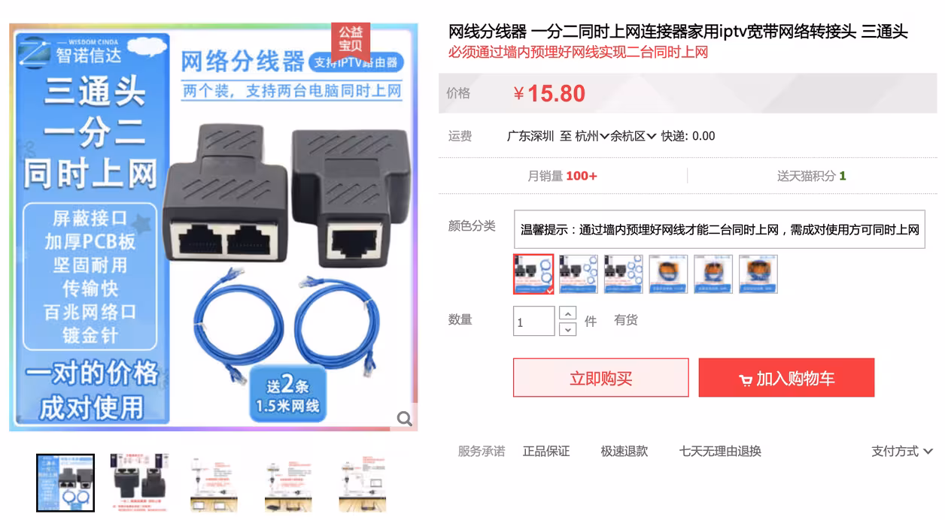Select the first color option swatch

[533, 274]
